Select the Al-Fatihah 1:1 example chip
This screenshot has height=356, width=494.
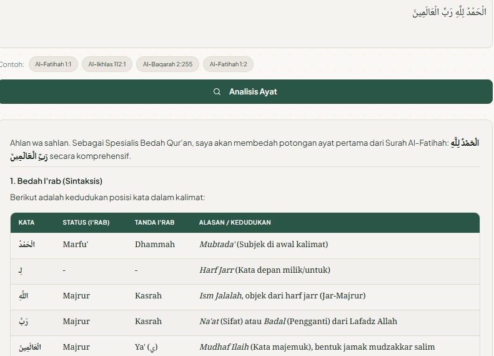point(53,64)
